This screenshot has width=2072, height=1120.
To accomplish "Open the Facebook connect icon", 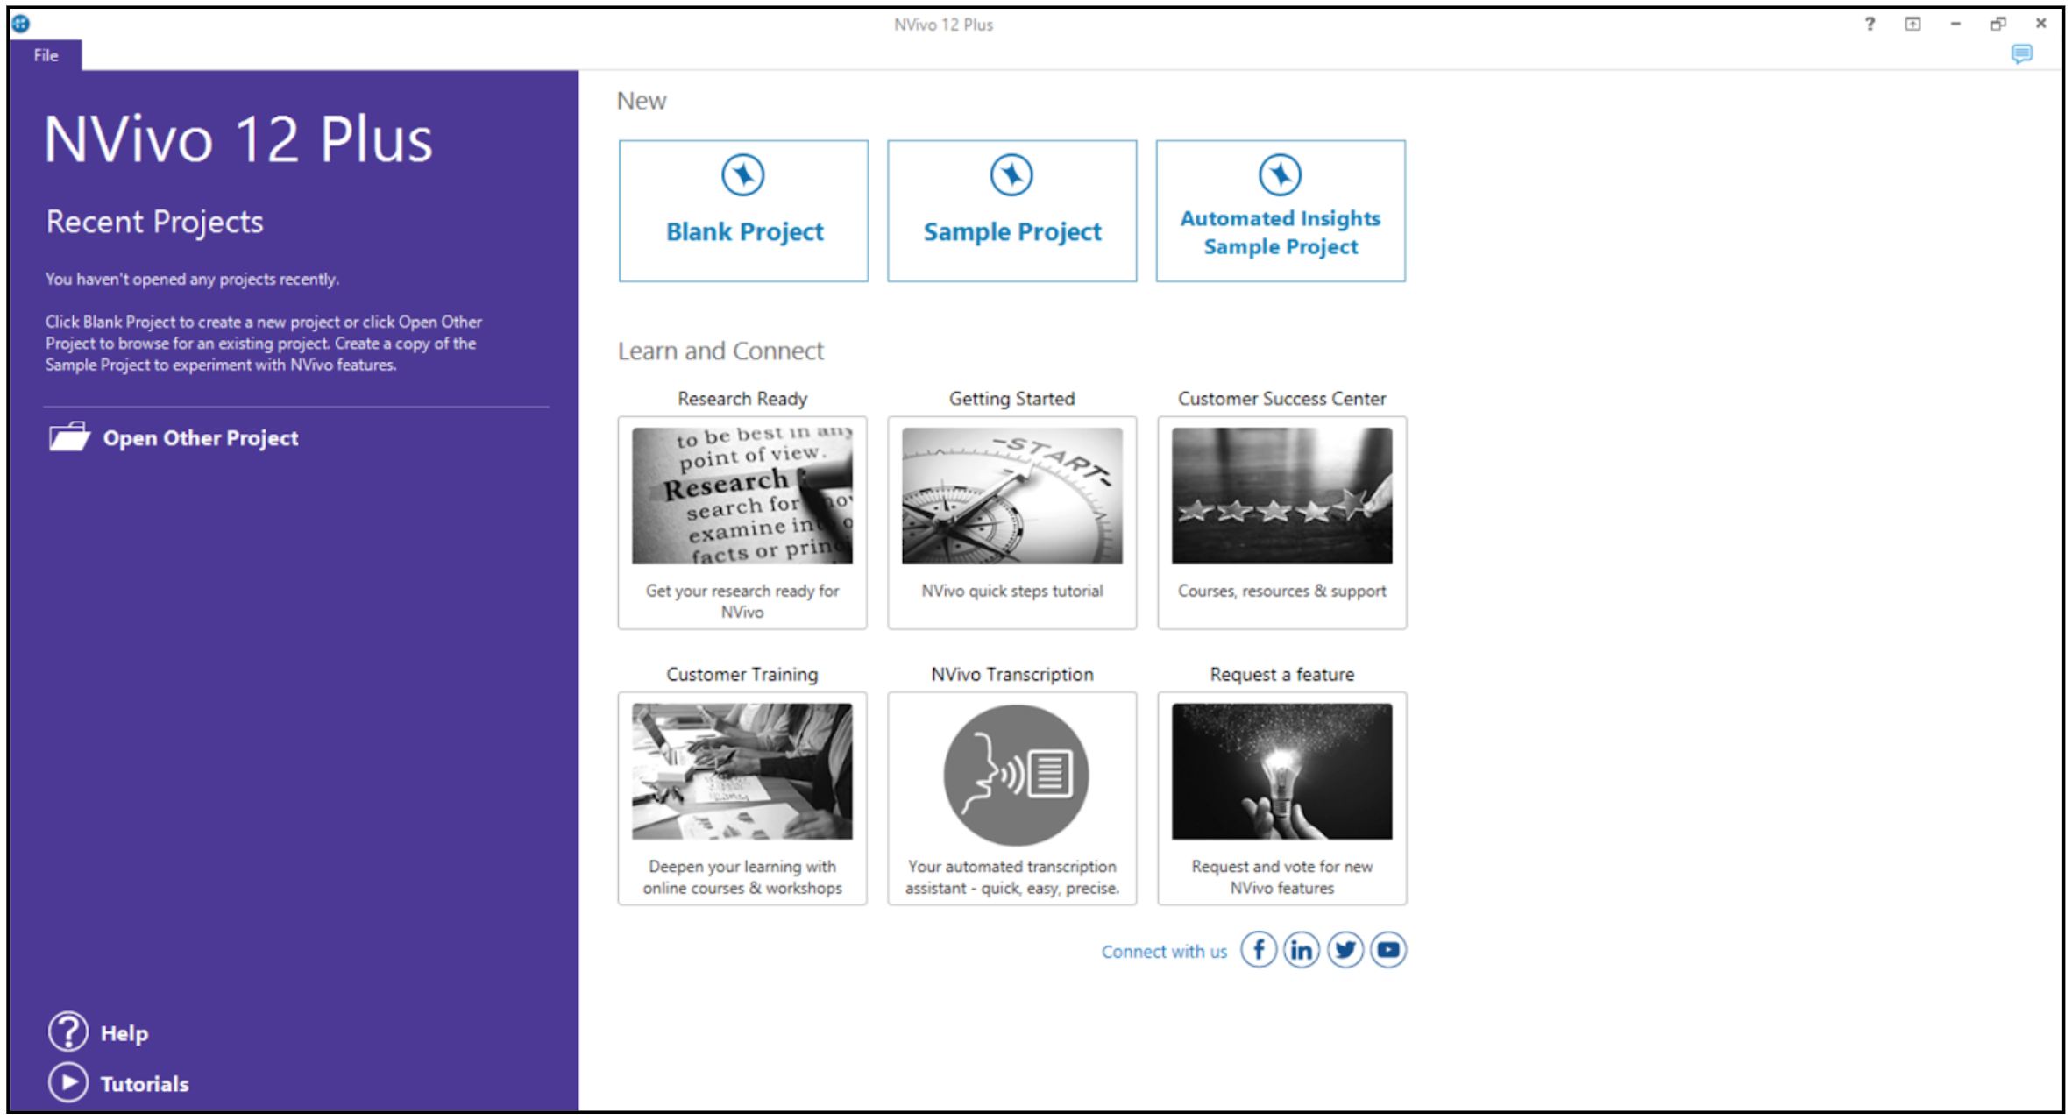I will (x=1259, y=949).
